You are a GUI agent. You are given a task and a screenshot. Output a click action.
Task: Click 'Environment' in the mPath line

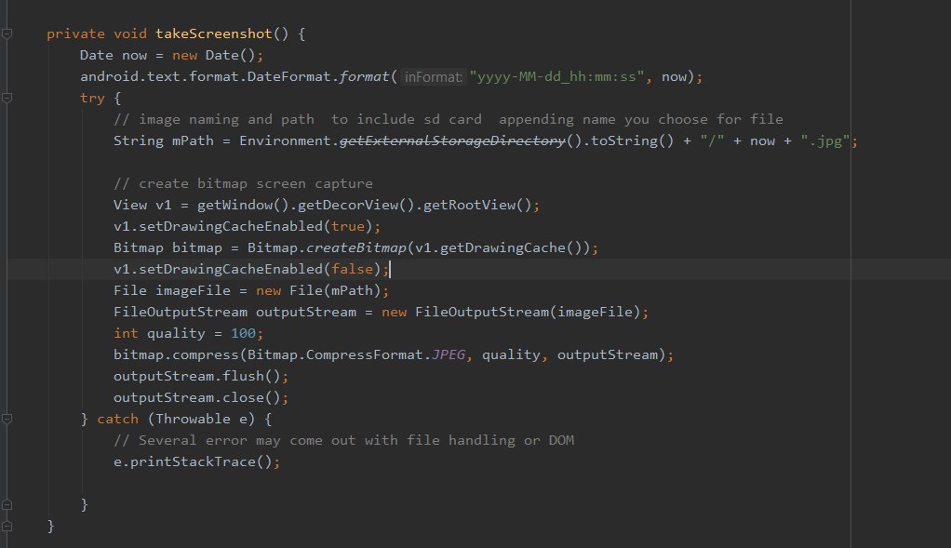point(285,140)
